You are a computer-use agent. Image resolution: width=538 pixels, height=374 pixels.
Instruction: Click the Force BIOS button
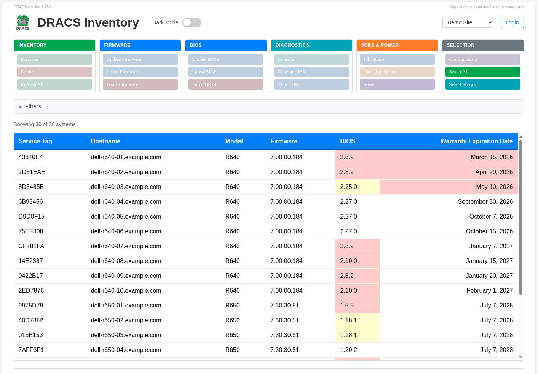click(226, 84)
